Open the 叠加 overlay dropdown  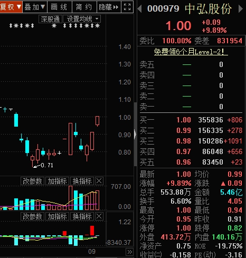point(35,7)
